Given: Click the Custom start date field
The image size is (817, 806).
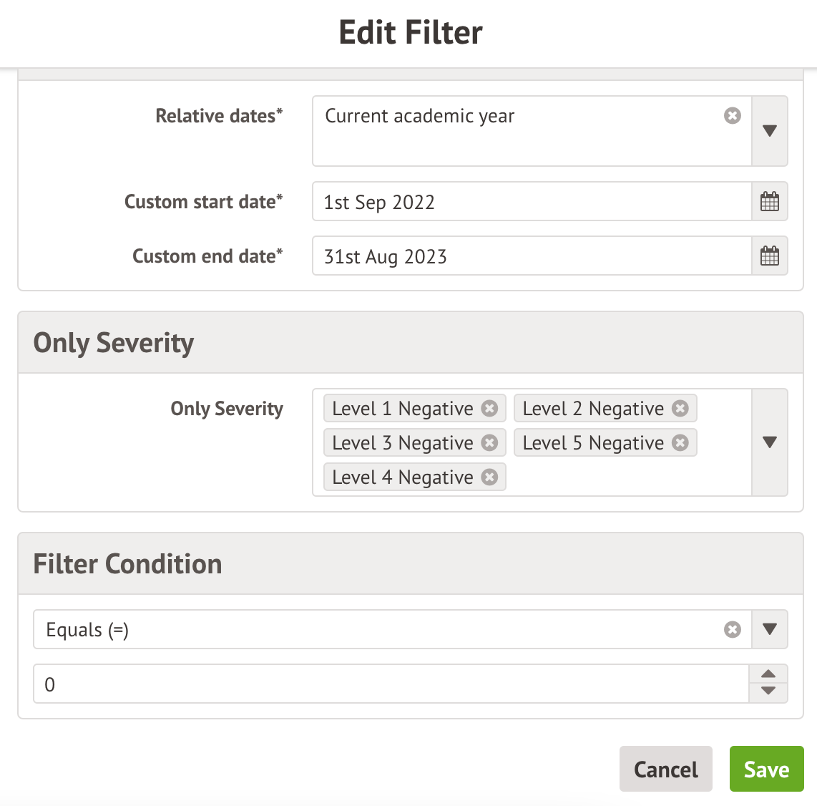Looking at the screenshot, I should click(531, 202).
